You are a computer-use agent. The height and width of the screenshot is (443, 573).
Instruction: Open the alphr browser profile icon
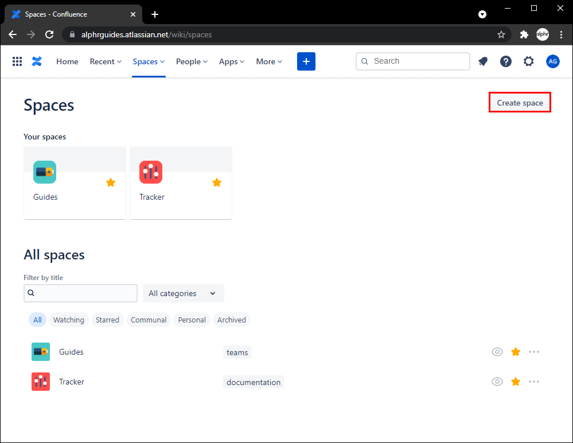542,35
